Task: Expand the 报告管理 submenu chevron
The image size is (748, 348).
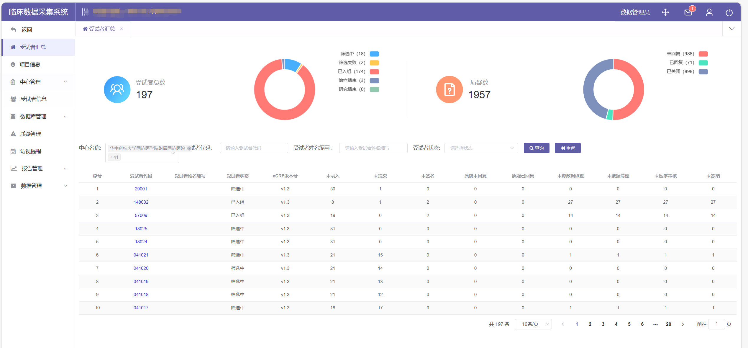Action: tap(65, 168)
